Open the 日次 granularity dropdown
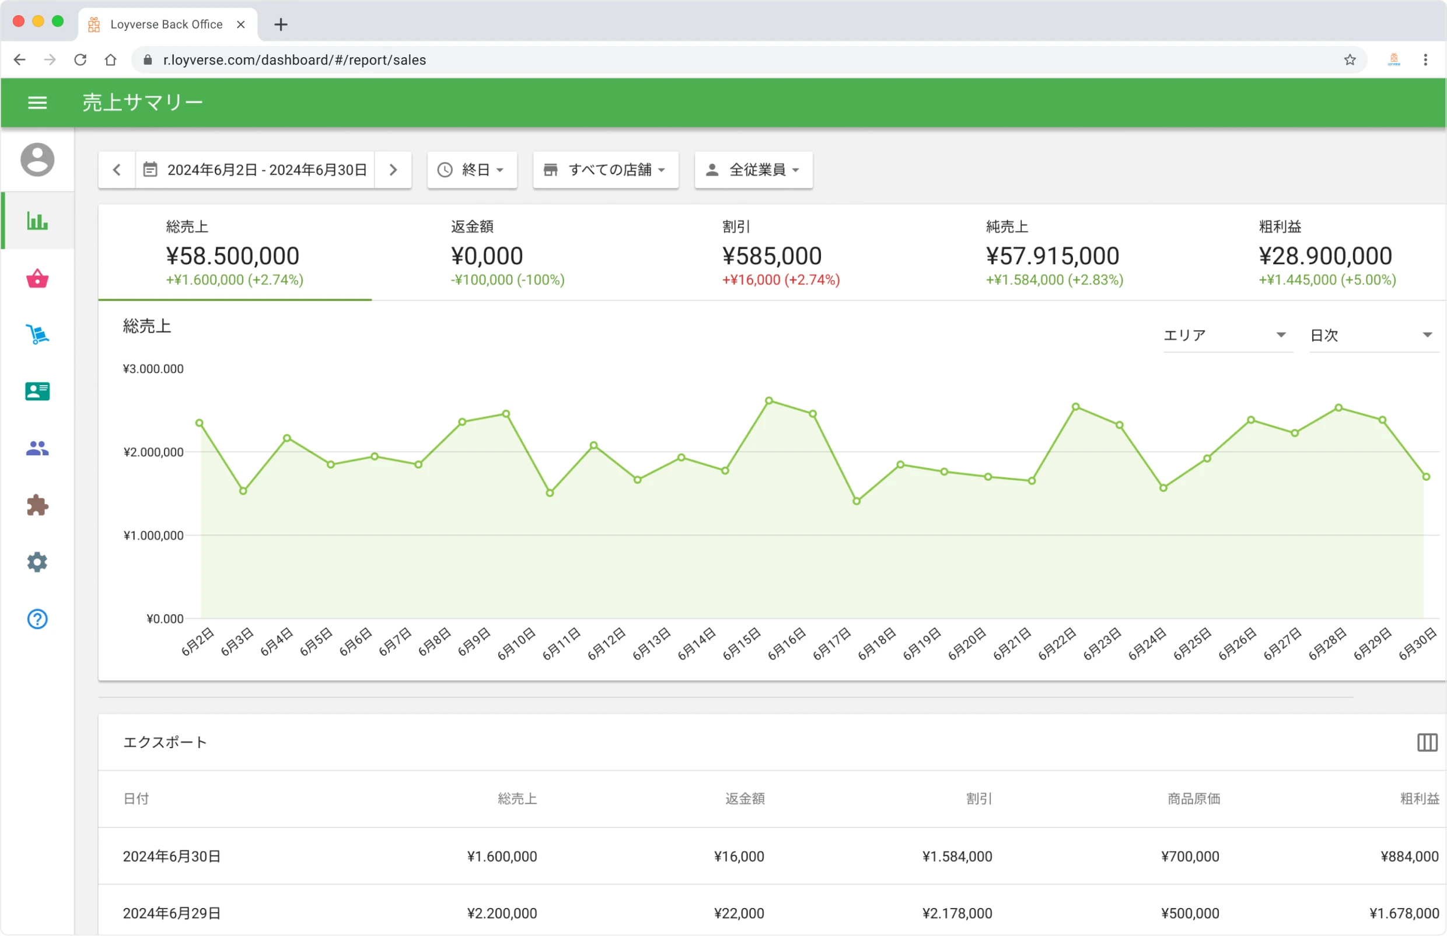This screenshot has width=1447, height=936. 1373,335
